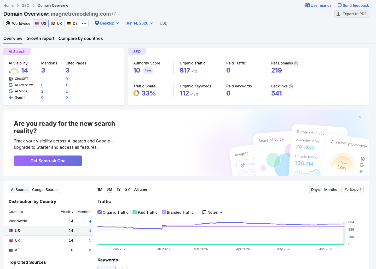Image resolution: width=376 pixels, height=269 pixels.
Task: Click the upload icon on the chart Export button
Action: pos(346,189)
